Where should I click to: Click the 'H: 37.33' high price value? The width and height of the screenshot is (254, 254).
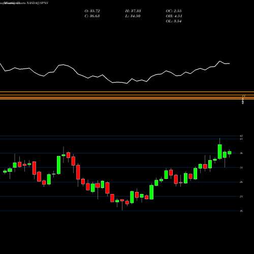pos(133,11)
